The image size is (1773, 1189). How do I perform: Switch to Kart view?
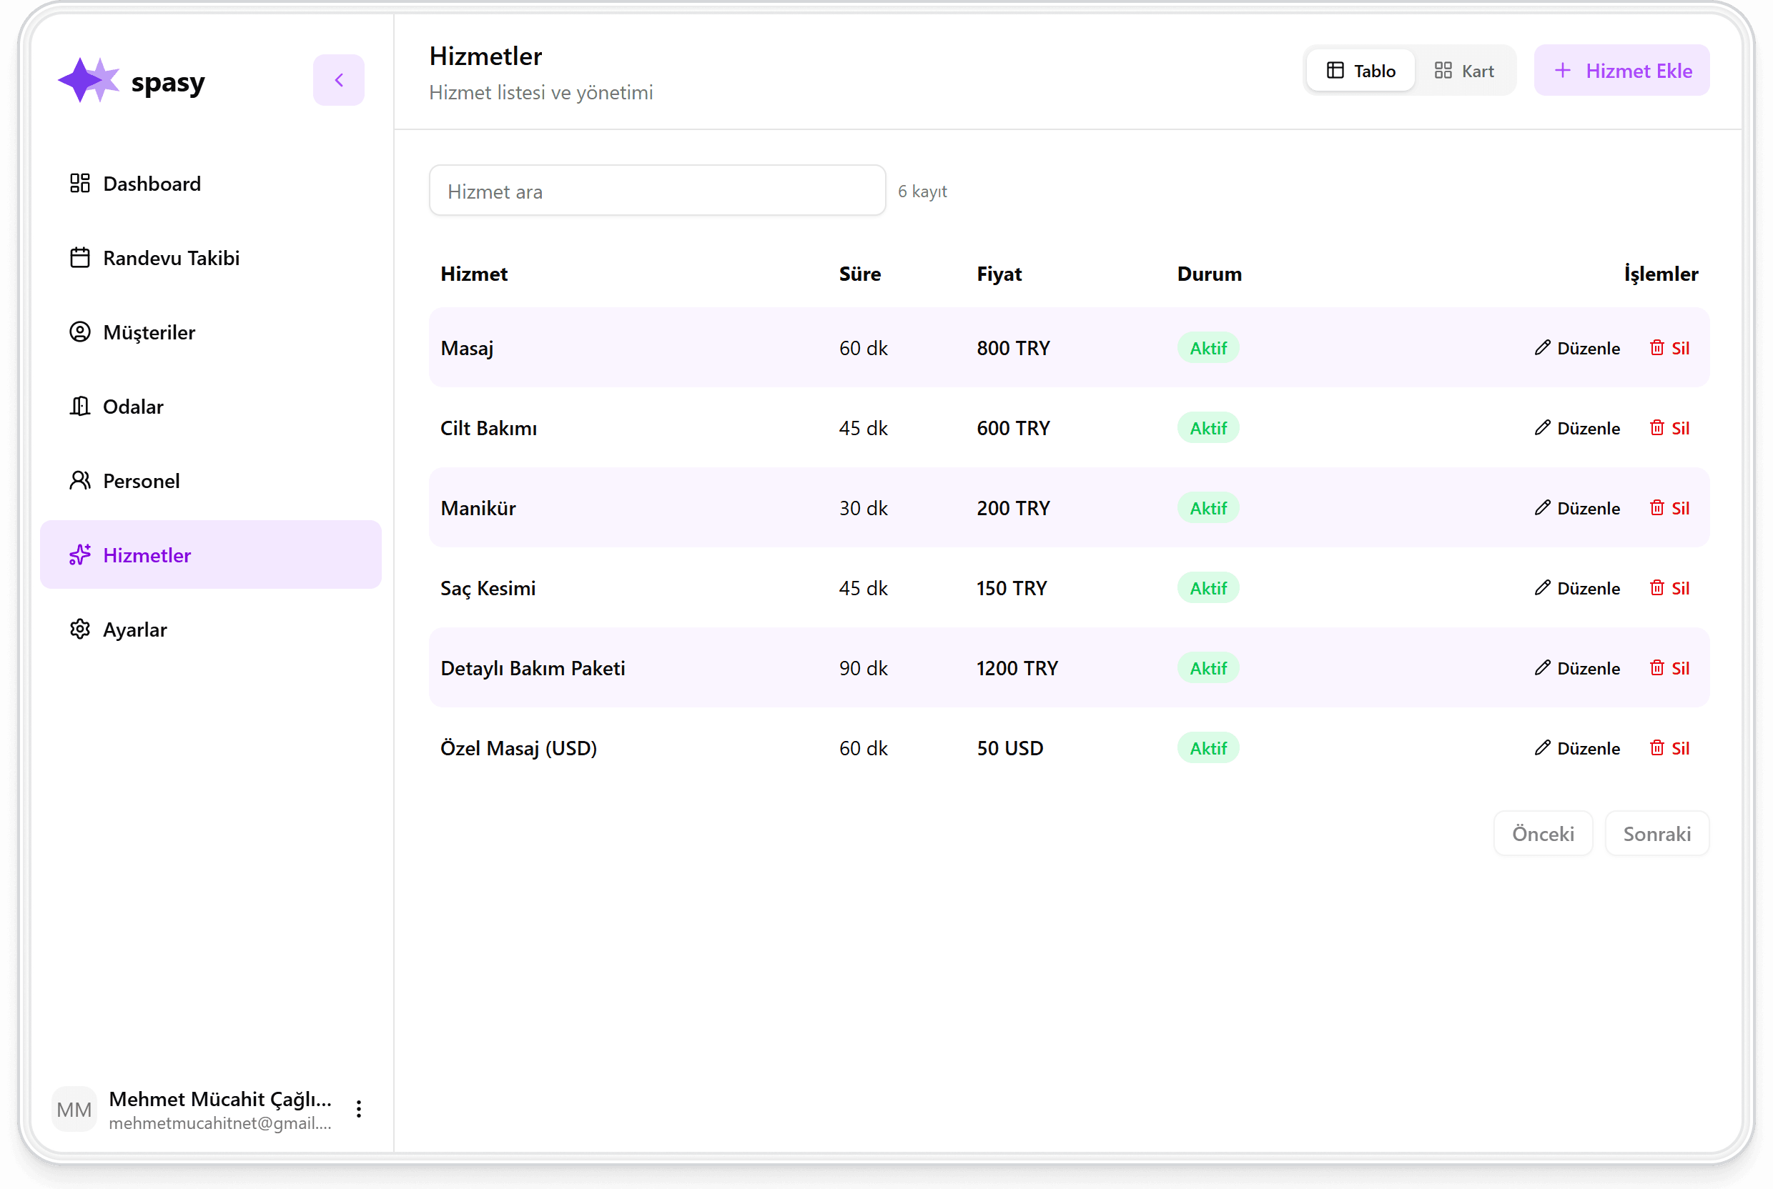pos(1464,71)
